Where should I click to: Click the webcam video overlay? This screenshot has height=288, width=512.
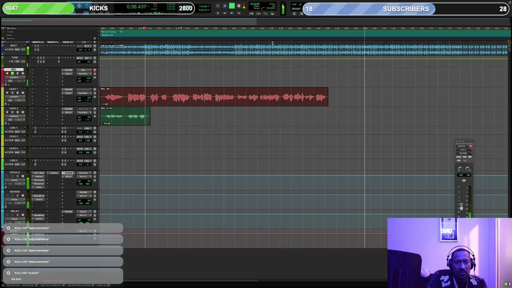pyautogui.click(x=450, y=253)
